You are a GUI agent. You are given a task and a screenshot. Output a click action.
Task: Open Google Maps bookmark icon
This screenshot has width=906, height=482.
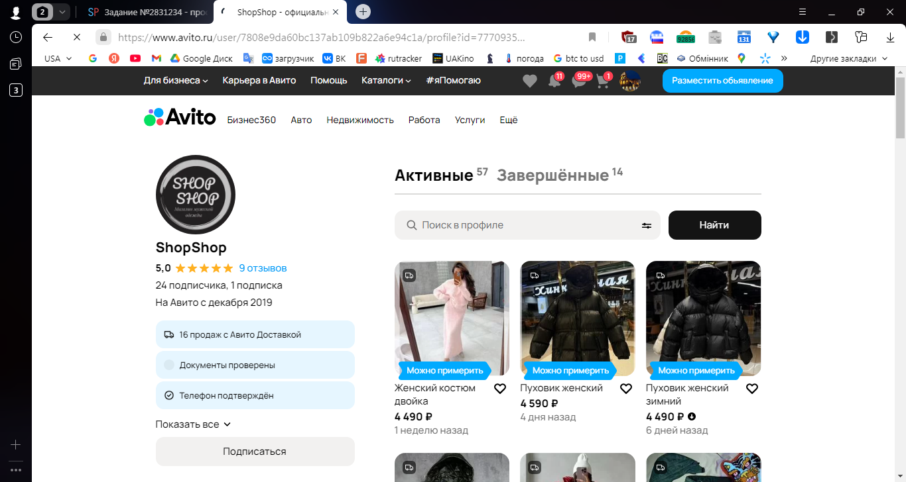point(742,58)
